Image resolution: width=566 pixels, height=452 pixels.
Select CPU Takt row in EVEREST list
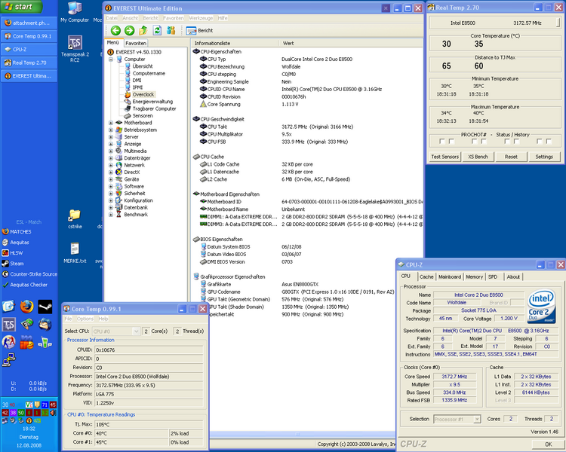click(307, 127)
